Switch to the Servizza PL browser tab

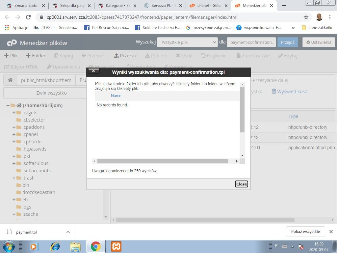(x=163, y=6)
